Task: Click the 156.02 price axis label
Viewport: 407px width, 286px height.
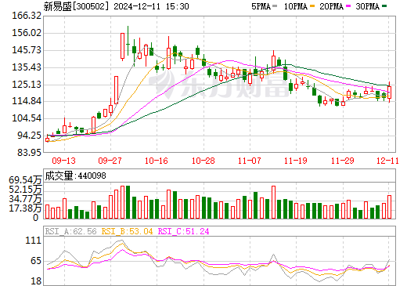Action: [x=27, y=33]
